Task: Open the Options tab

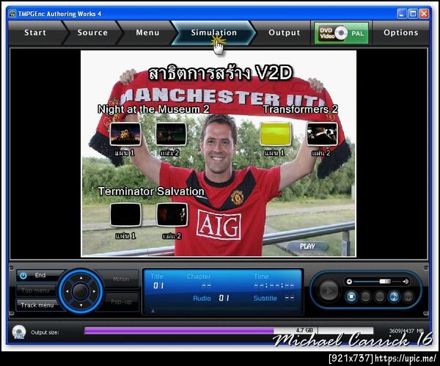Action: [x=400, y=32]
